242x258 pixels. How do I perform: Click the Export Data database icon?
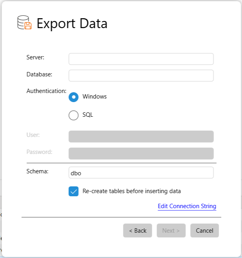click(25, 23)
